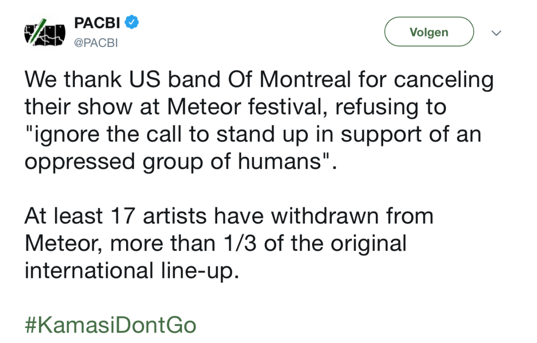The image size is (537, 343).
Task: Click the word "canceling" in the tweet
Action: [444, 80]
